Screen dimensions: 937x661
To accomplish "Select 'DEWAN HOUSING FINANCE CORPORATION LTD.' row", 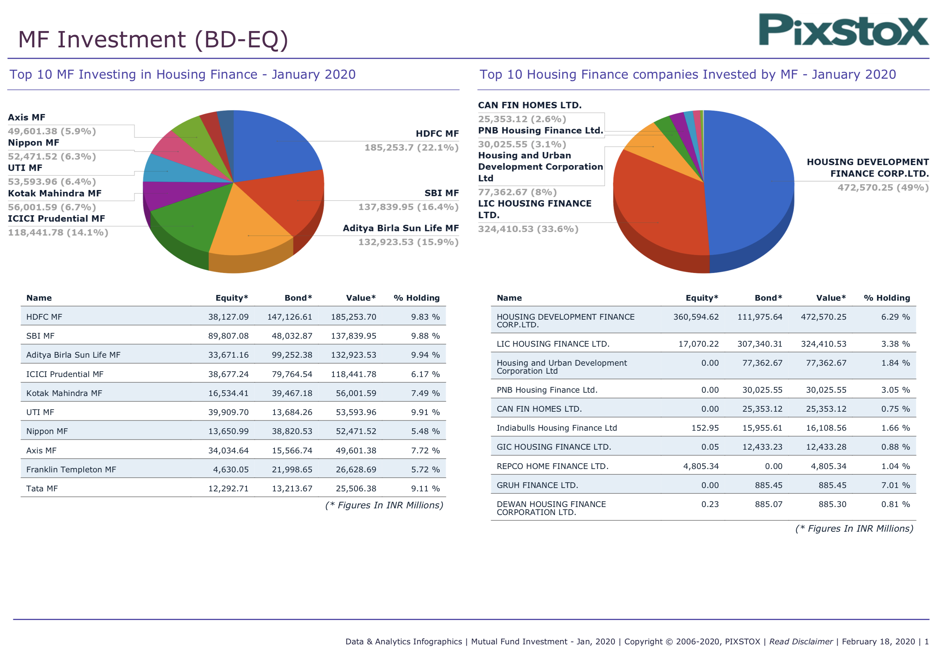I will click(x=703, y=507).
